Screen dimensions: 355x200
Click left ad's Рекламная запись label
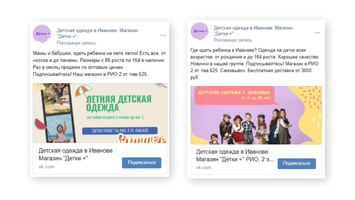(x=77, y=43)
